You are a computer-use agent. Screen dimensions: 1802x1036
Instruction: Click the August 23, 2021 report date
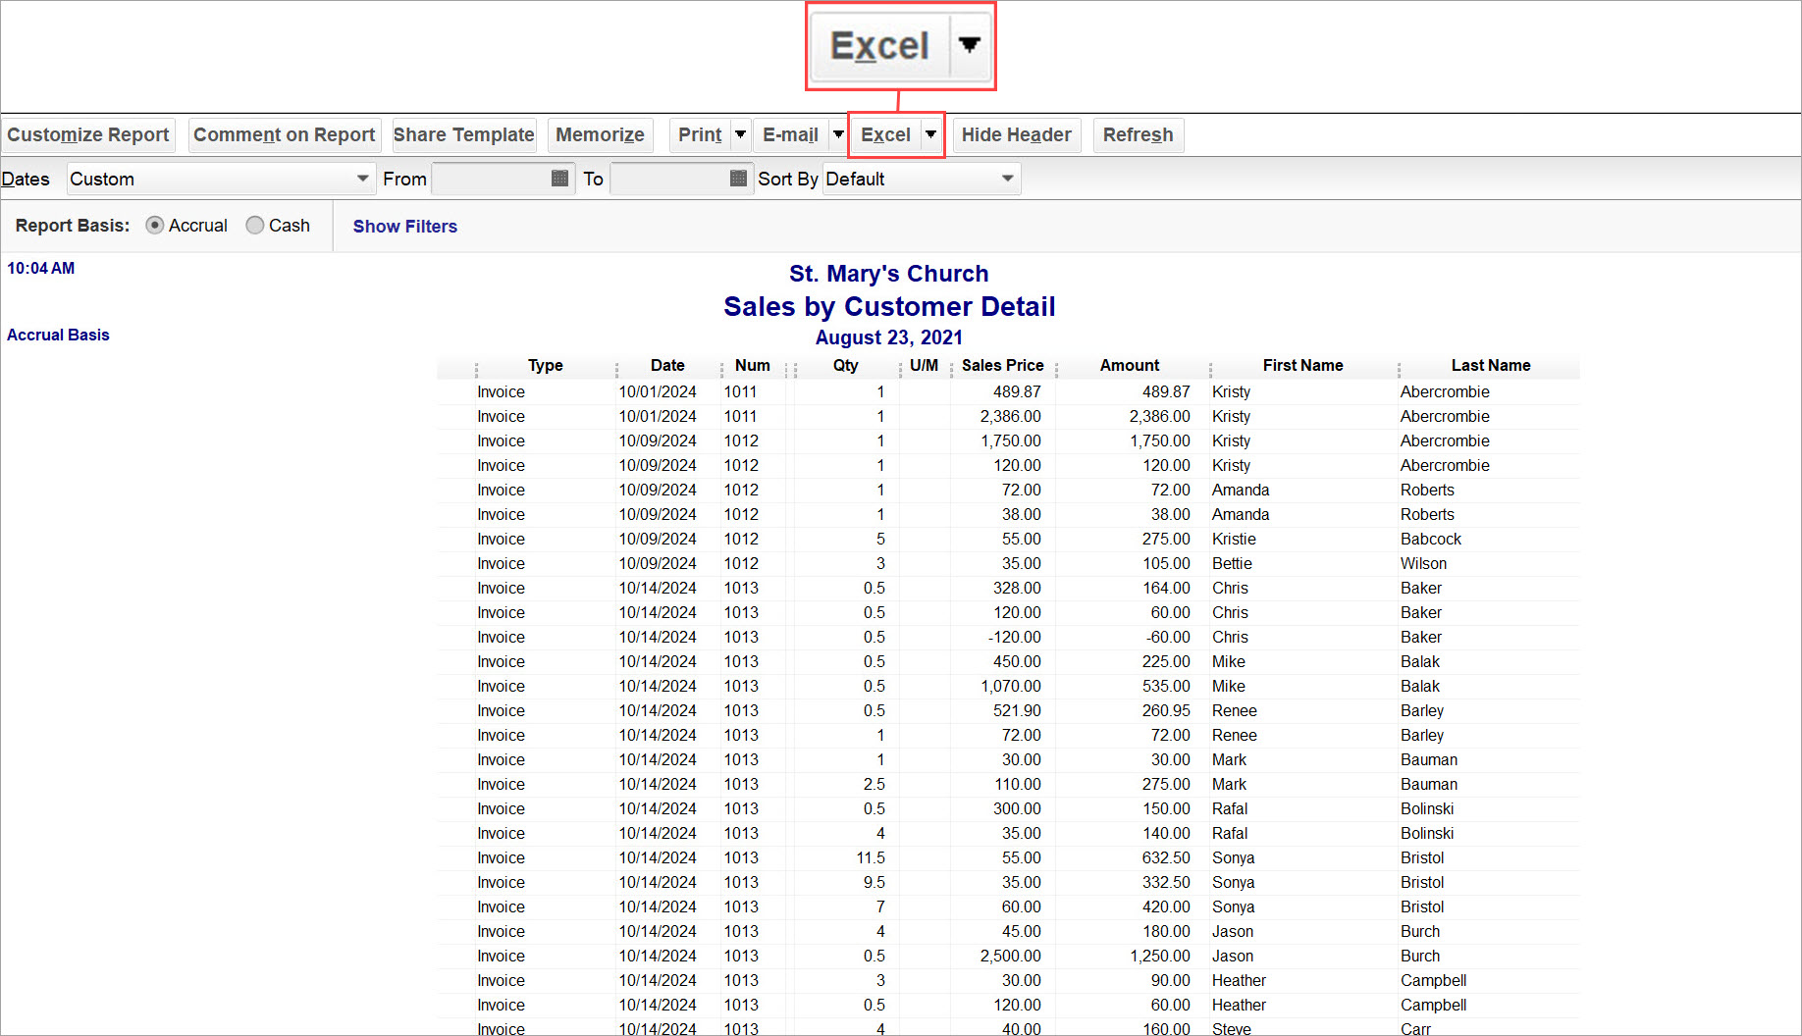click(889, 337)
